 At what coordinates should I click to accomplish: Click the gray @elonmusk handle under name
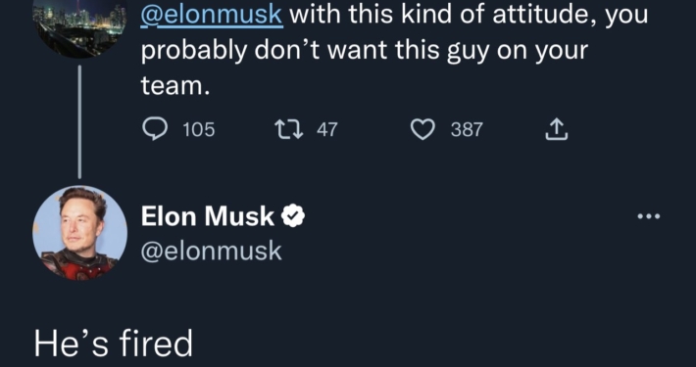[x=212, y=251]
